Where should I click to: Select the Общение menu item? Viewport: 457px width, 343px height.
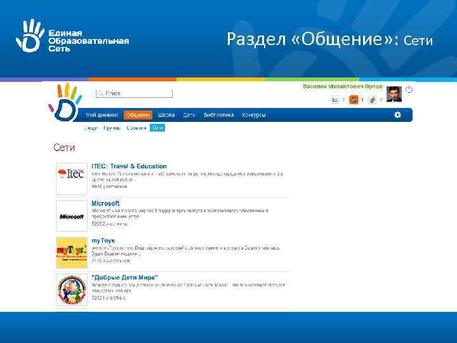coord(138,115)
